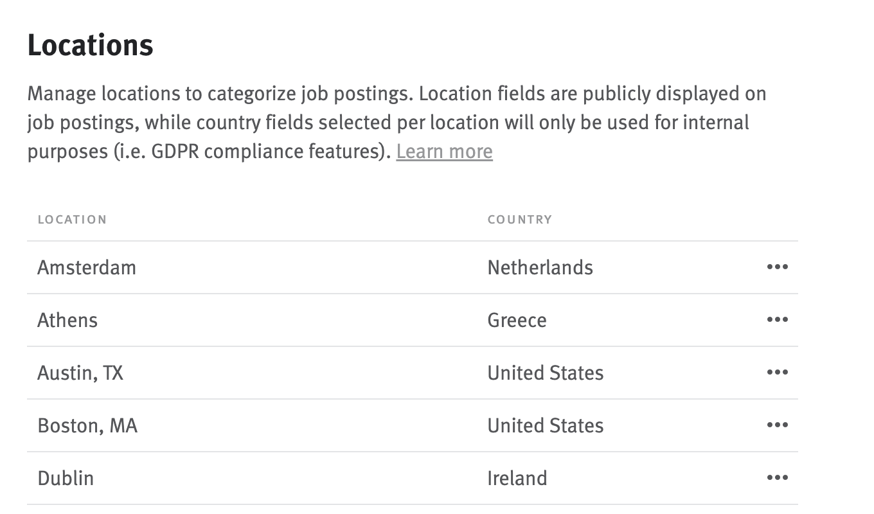Viewport: 874px width, 514px height.
Task: Click United States next to Boston, MA
Action: click(x=545, y=425)
